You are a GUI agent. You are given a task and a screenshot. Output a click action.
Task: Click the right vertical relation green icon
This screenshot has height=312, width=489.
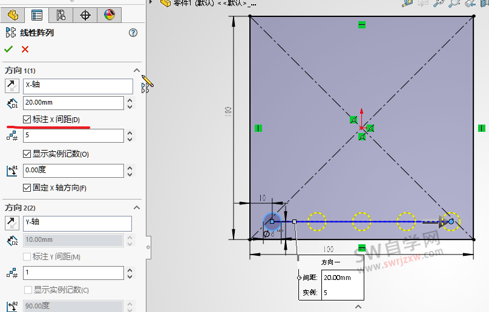coord(482,128)
